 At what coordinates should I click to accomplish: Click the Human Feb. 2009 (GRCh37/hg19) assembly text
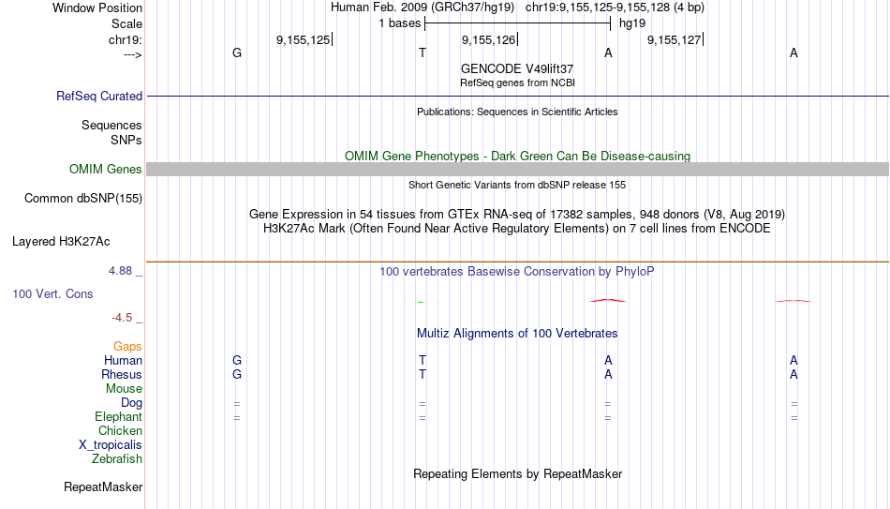(x=423, y=7)
